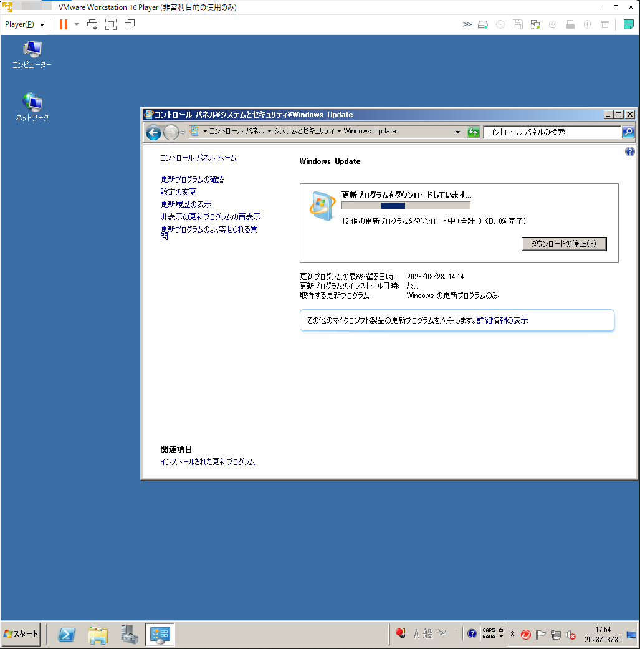Image resolution: width=640 pixels, height=649 pixels.
Task: Refresh the Windows Update address bar
Action: [473, 132]
